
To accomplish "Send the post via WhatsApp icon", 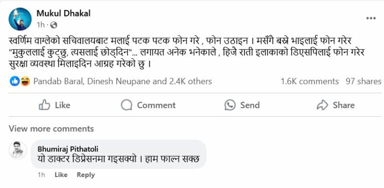I will [x=242, y=105].
